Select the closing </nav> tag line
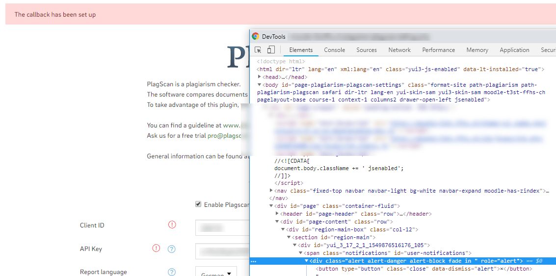The width and height of the screenshot is (556, 276). (x=279, y=199)
